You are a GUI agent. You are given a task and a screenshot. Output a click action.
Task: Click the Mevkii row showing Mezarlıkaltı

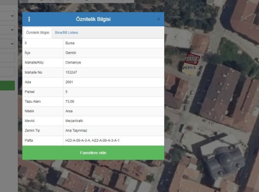coord(93,121)
